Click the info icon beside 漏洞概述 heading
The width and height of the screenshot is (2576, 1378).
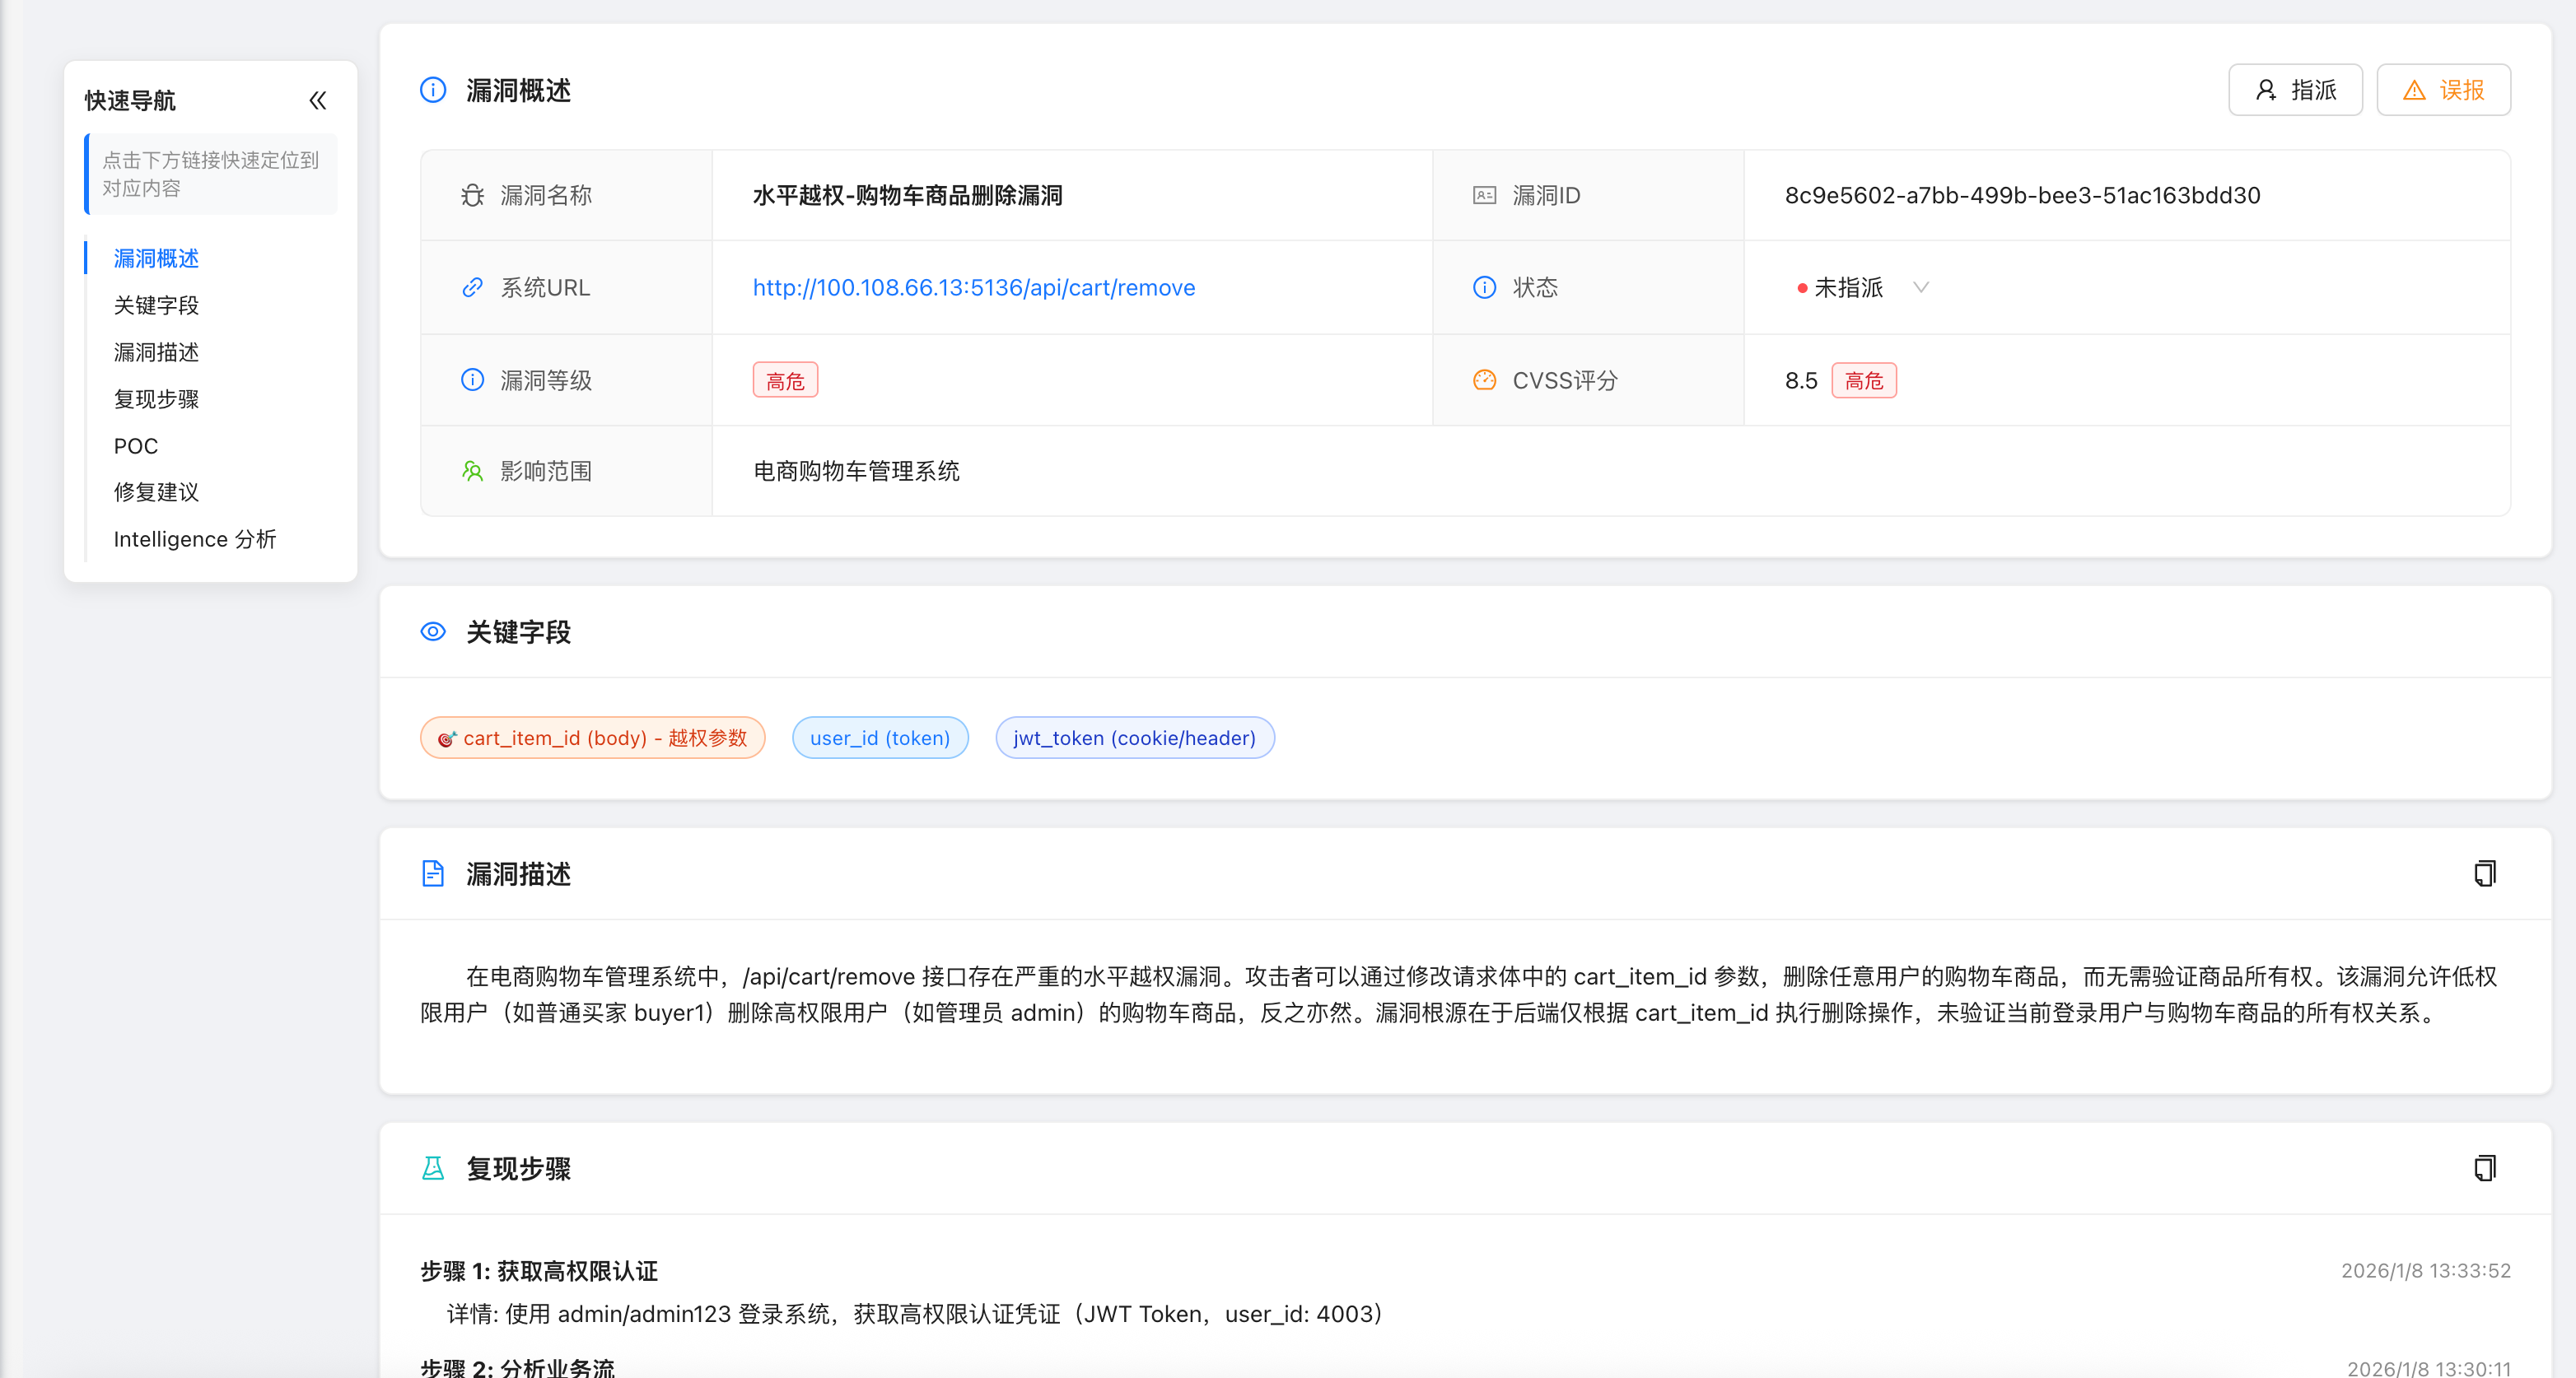click(x=432, y=89)
